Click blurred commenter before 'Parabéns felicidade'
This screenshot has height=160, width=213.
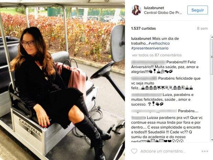click(x=144, y=78)
